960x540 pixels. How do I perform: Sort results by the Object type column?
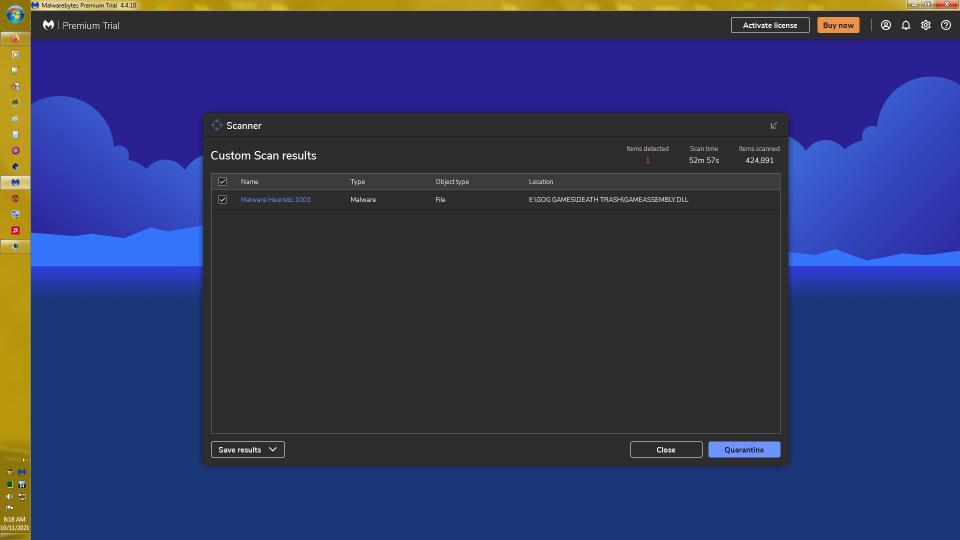[452, 181]
